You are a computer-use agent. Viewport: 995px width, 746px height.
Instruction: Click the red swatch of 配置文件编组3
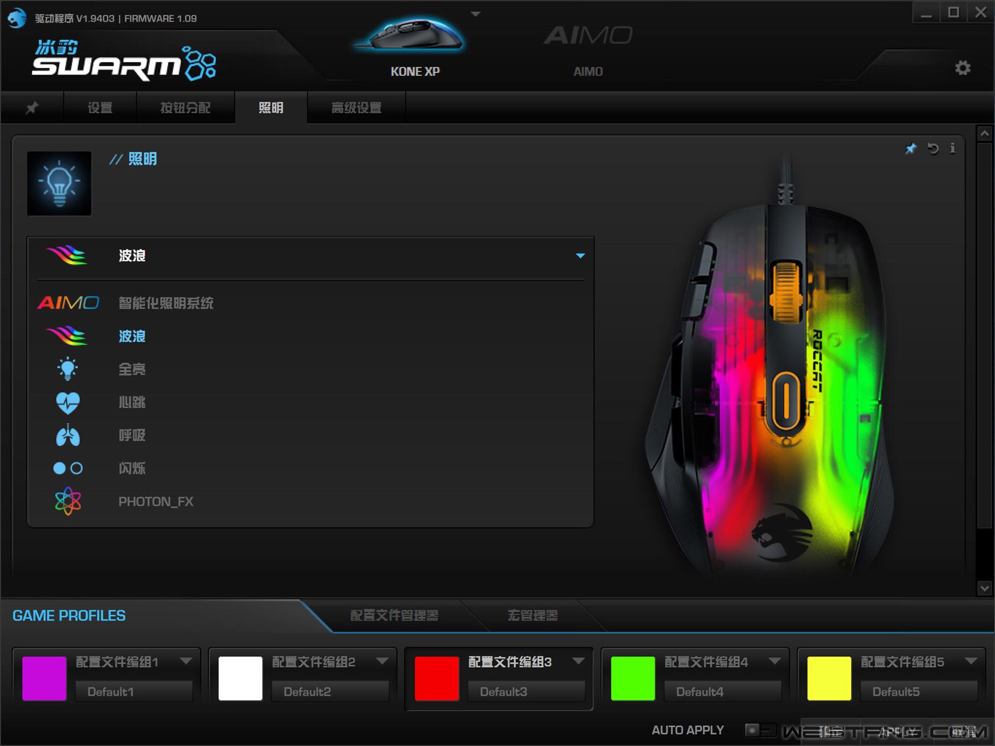coord(437,679)
